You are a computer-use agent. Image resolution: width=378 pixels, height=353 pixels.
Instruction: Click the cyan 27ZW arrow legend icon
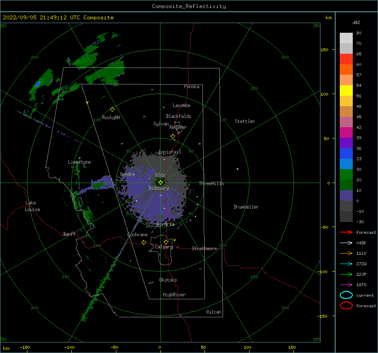pyautogui.click(x=346, y=264)
